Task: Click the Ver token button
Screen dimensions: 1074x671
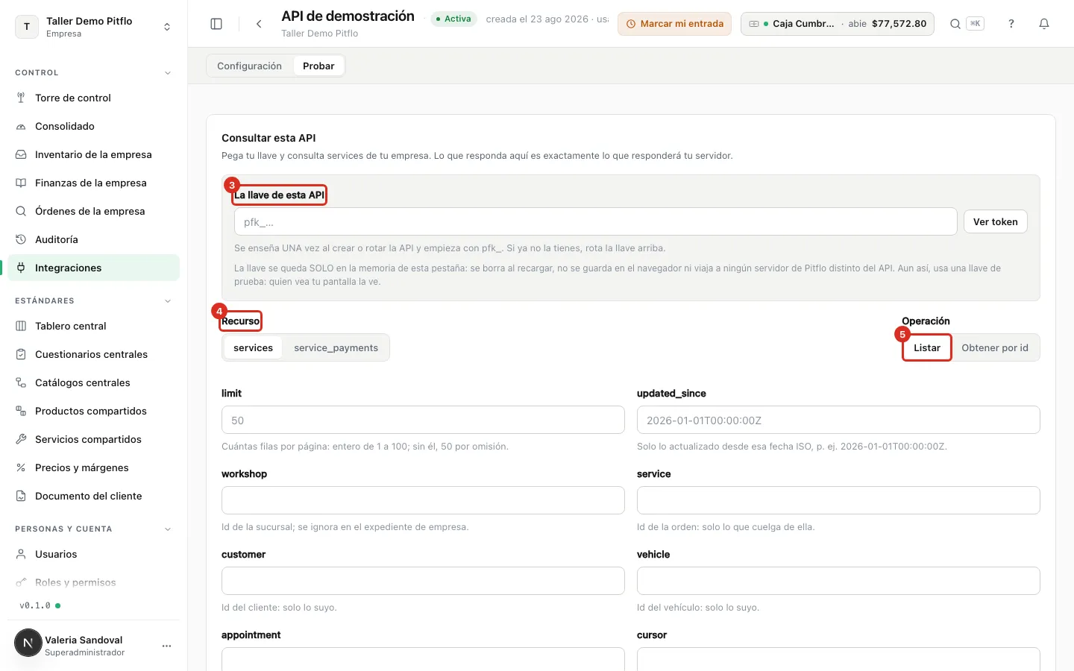Action: coord(995,221)
